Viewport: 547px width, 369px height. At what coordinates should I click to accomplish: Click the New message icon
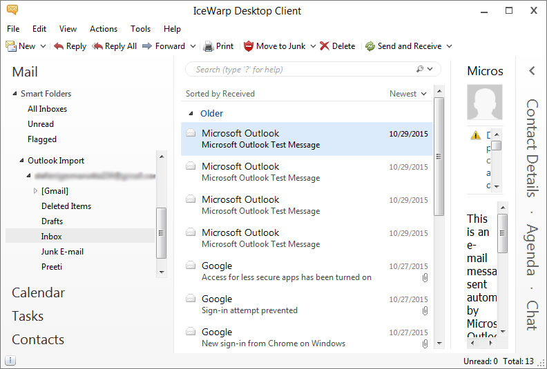point(11,46)
